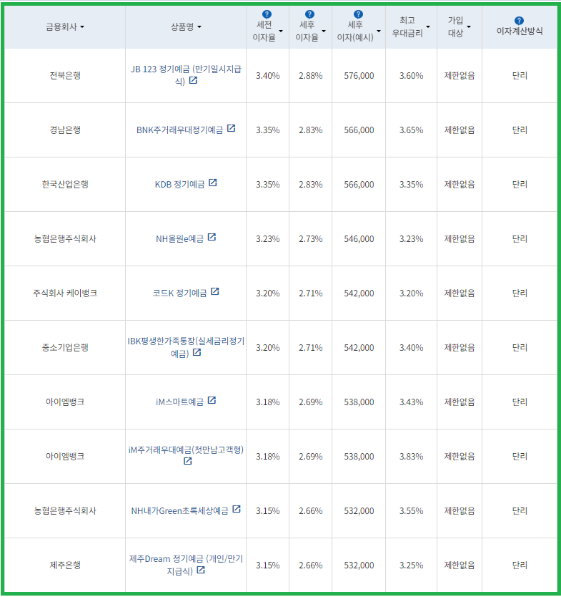Click 3.60% preferential rate for 전북은행

click(411, 75)
